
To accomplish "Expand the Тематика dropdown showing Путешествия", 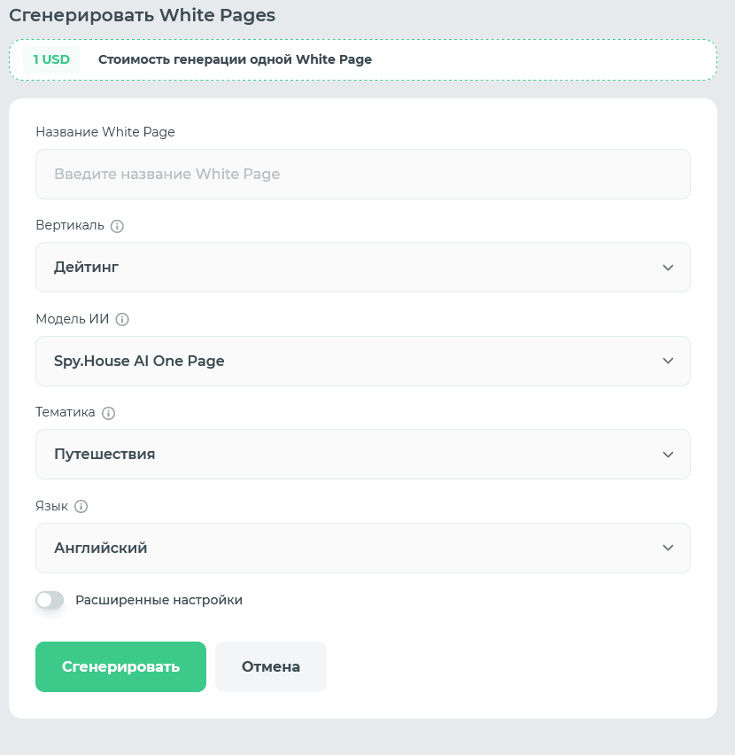I will 363,454.
